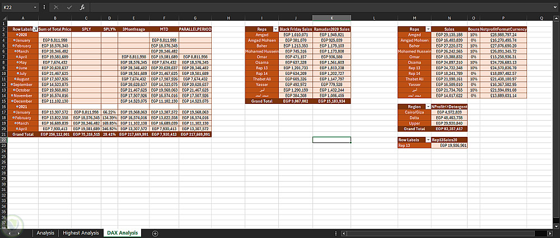Click the Enter checkmark icon in formula bar
560x238 pixels.
coord(69,7)
